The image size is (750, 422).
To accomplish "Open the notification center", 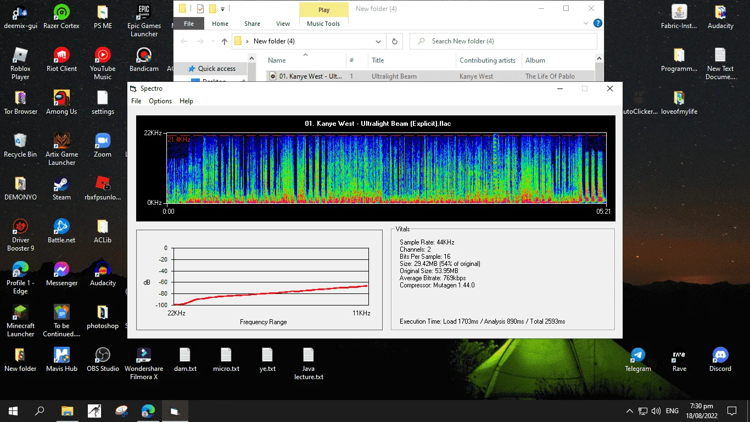I will tap(731, 411).
